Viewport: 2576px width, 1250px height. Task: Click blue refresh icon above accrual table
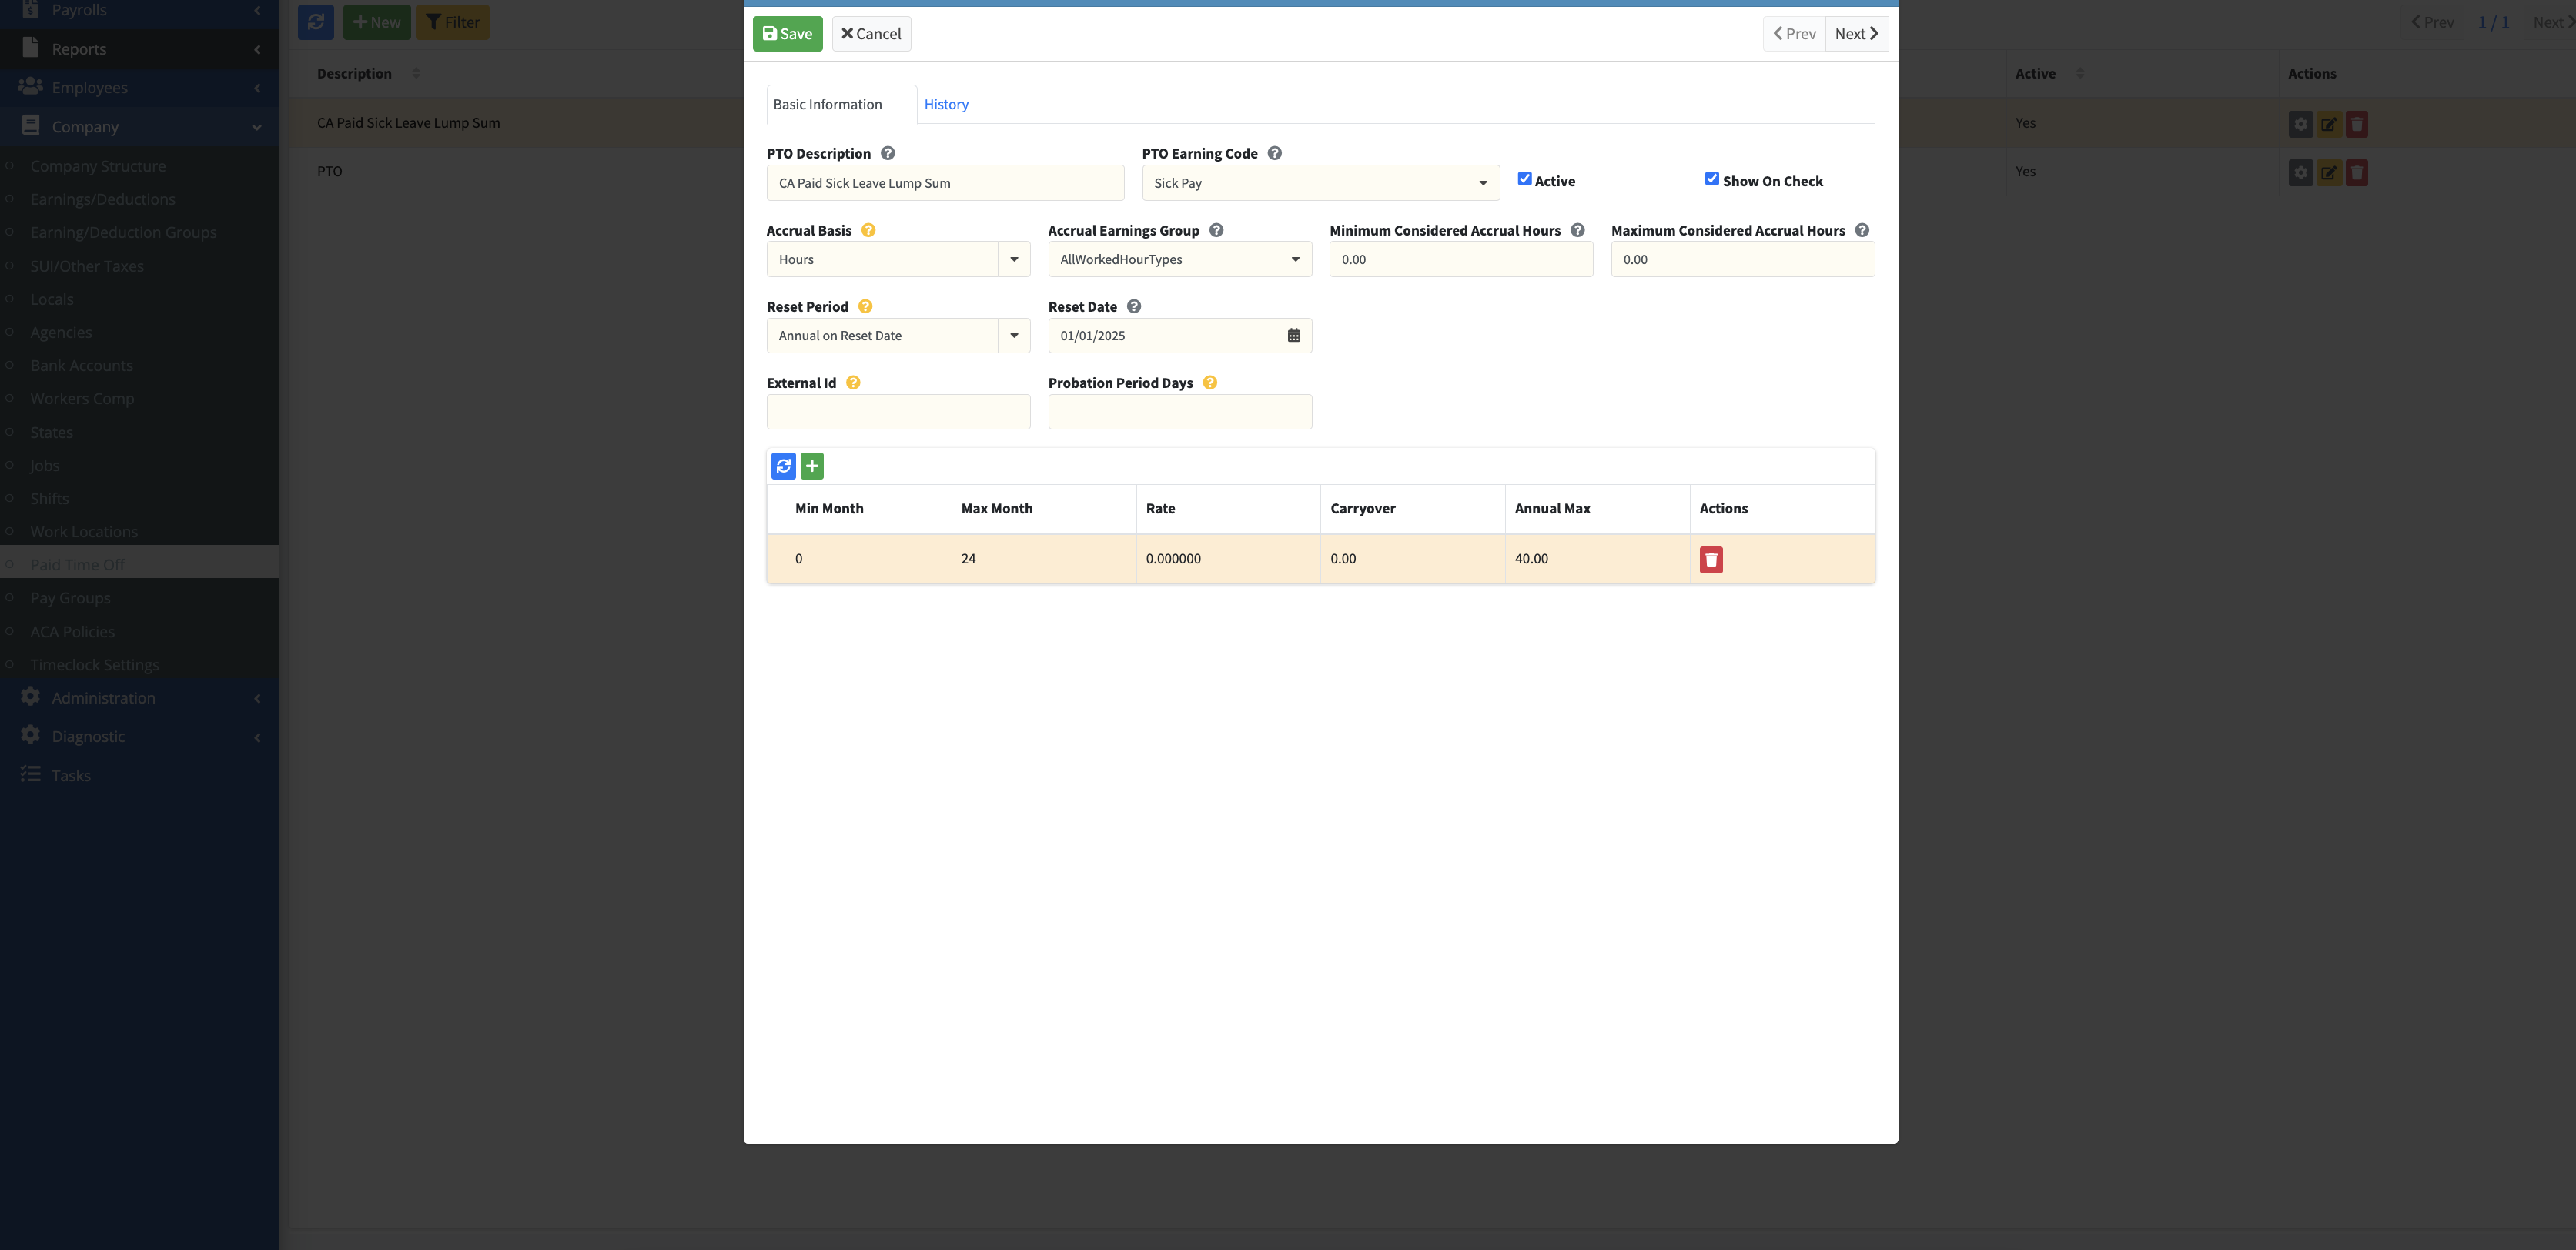(783, 466)
